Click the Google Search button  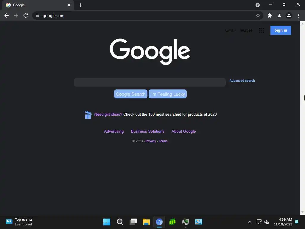tap(130, 94)
